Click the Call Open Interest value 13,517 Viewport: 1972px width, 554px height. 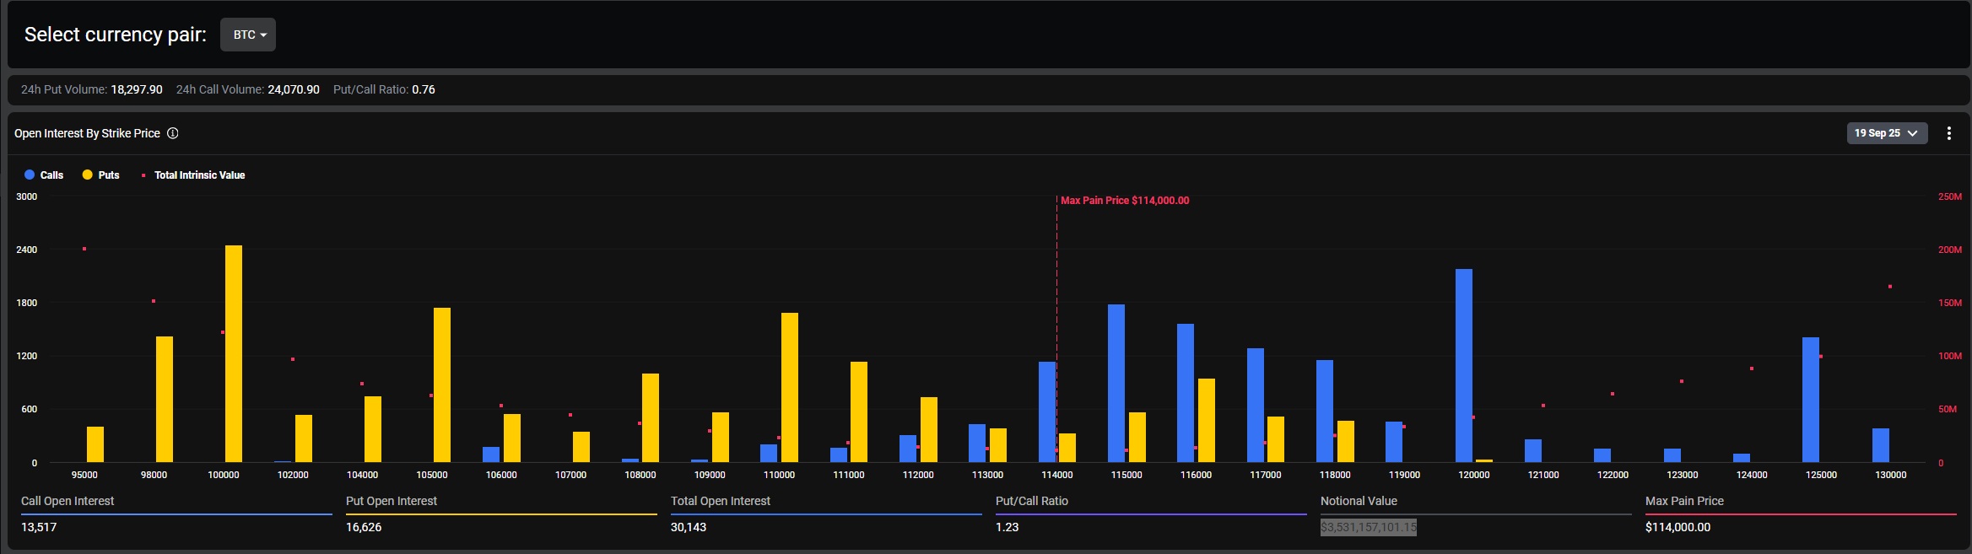point(39,527)
